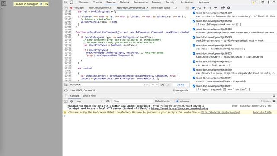The image size is (277, 156).
Task: Open the top JavaScript context dropdown
Action: [x=89, y=101]
